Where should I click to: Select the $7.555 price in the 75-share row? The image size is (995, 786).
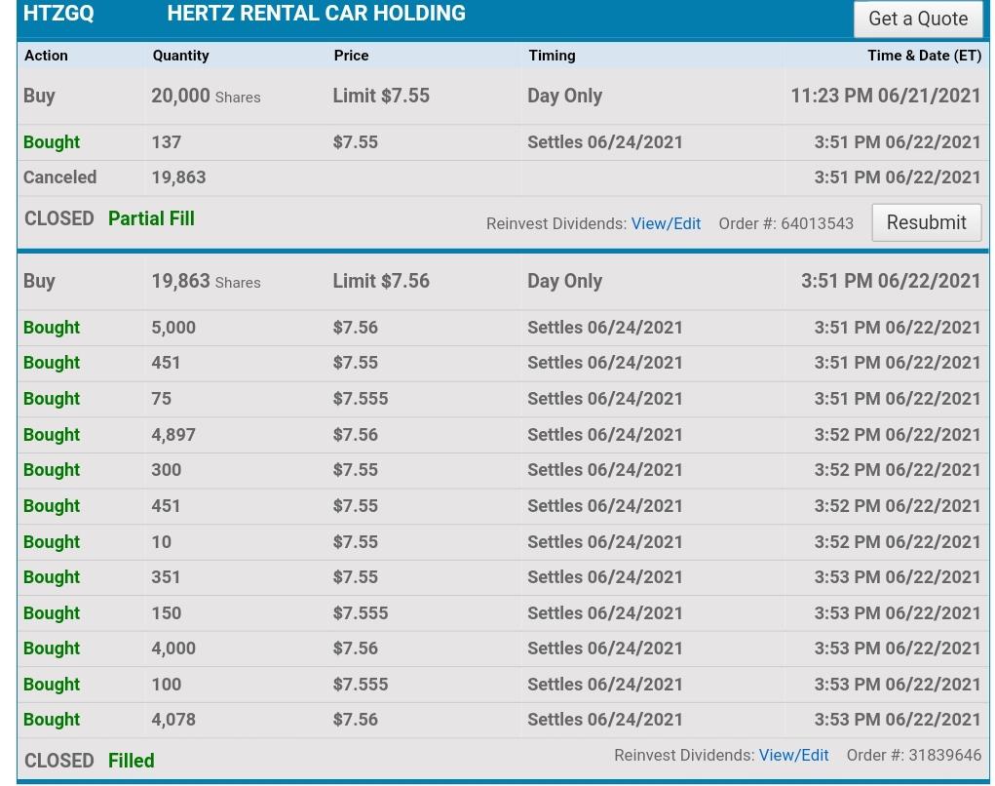pos(361,399)
